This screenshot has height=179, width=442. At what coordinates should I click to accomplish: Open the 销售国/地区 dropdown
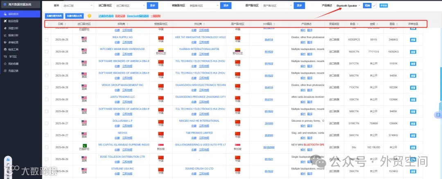point(203,5)
